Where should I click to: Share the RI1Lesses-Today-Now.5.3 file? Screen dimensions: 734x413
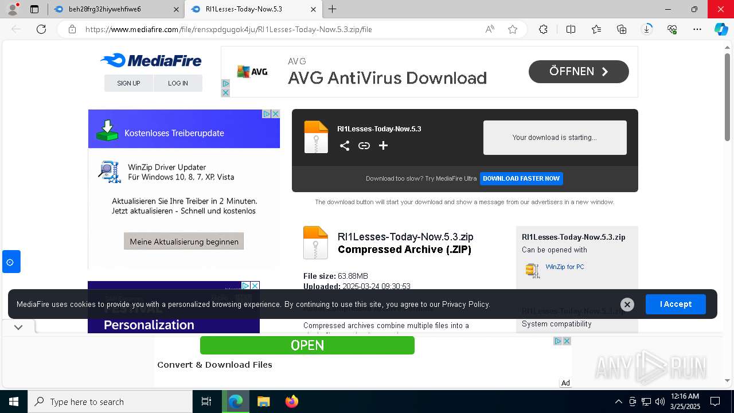345,146
